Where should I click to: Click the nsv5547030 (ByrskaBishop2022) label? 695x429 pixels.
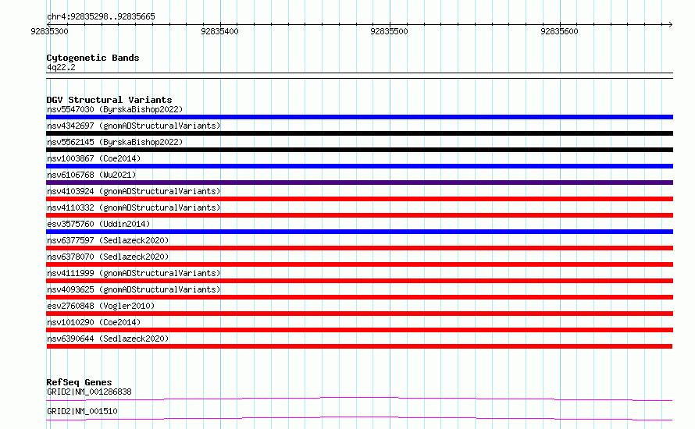[115, 109]
